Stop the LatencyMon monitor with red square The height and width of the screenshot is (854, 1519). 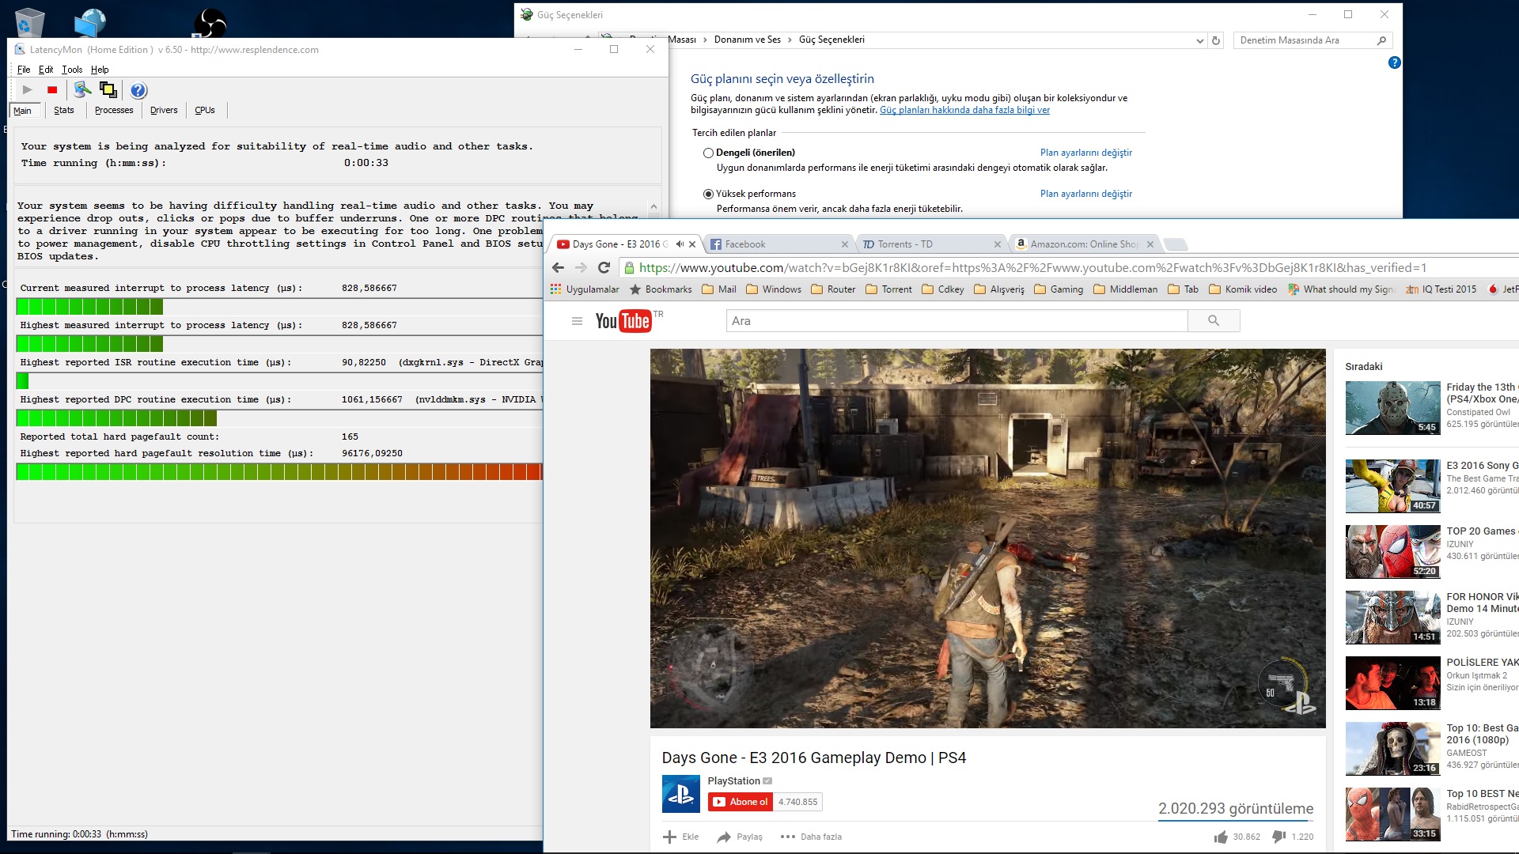pyautogui.click(x=52, y=90)
